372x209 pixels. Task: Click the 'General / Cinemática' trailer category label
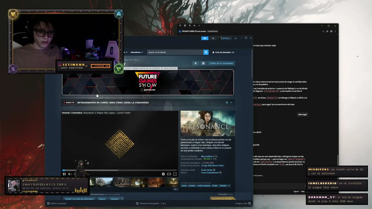click(72, 113)
